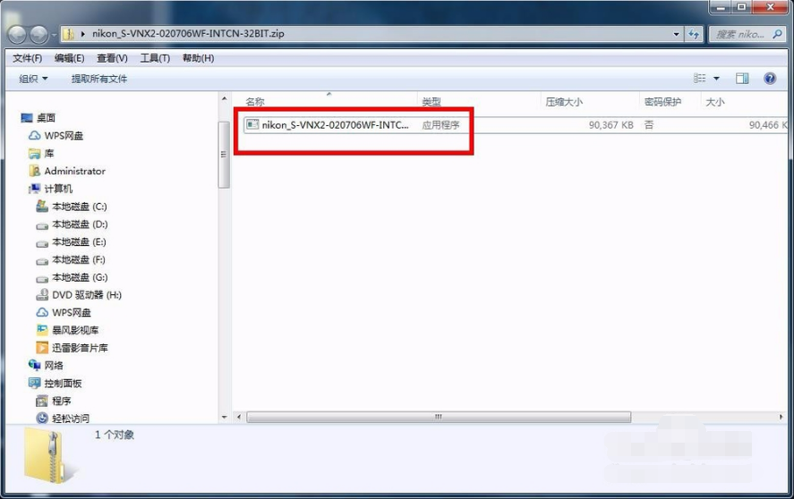Open the help question mark icon

770,79
